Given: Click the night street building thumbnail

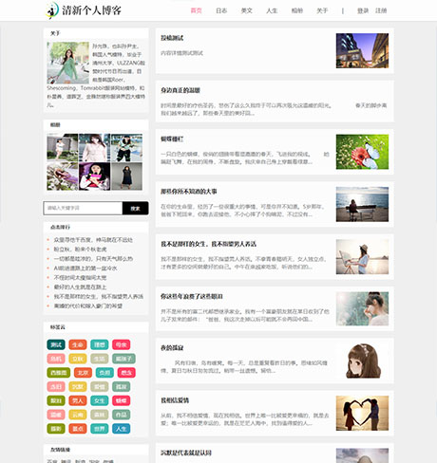Looking at the screenshot, I should tap(362, 50).
